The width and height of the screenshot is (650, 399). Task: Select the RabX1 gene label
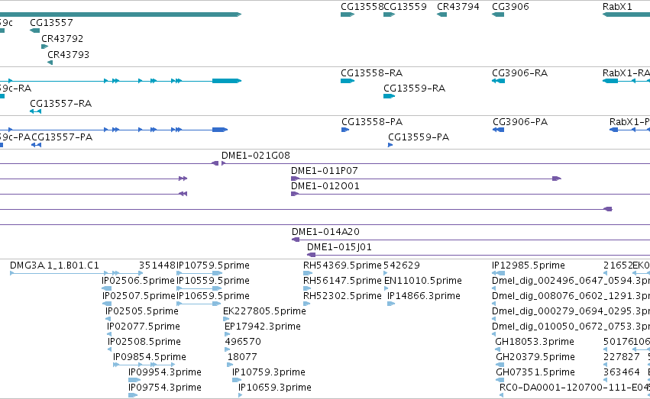coord(617,7)
